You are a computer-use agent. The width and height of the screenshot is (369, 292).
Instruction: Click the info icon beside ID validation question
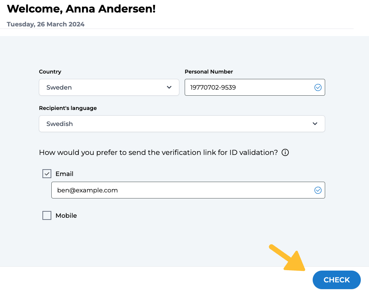[x=285, y=152]
